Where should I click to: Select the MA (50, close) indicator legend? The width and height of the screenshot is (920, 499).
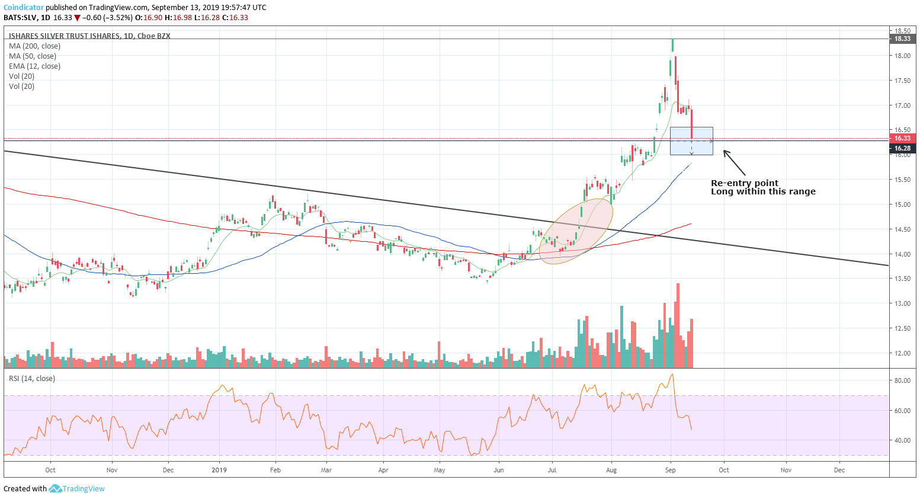(33, 56)
